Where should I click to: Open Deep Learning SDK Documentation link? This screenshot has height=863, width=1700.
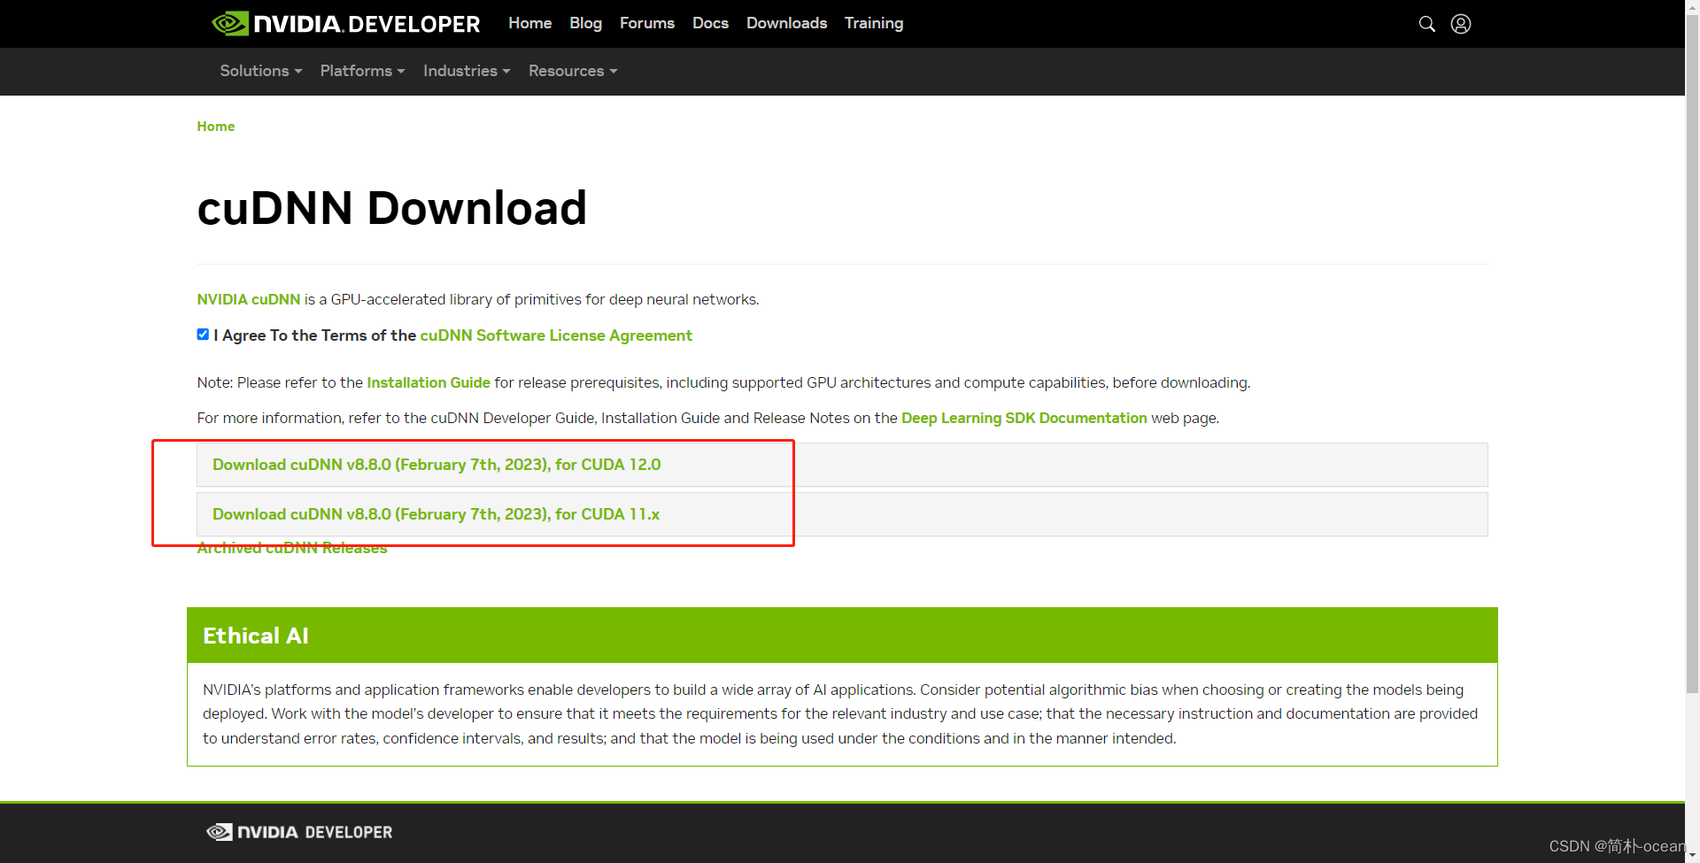(1024, 418)
